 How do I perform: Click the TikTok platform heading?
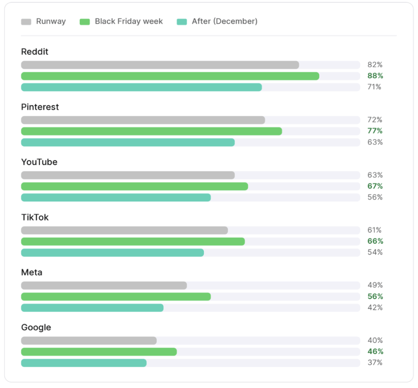coord(35,217)
